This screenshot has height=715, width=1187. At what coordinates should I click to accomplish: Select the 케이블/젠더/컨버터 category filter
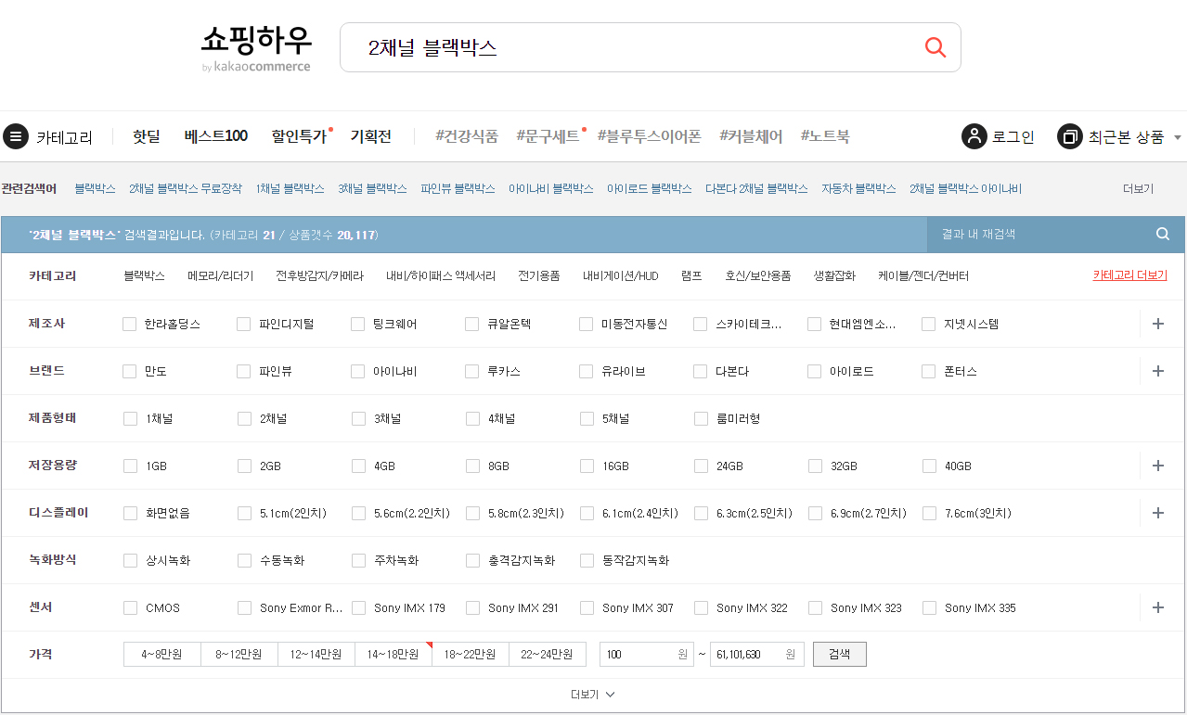923,275
